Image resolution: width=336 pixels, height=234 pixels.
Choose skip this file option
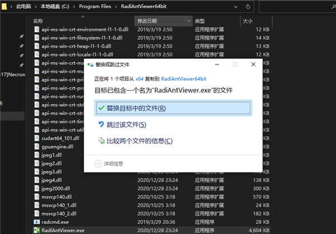[127, 124]
